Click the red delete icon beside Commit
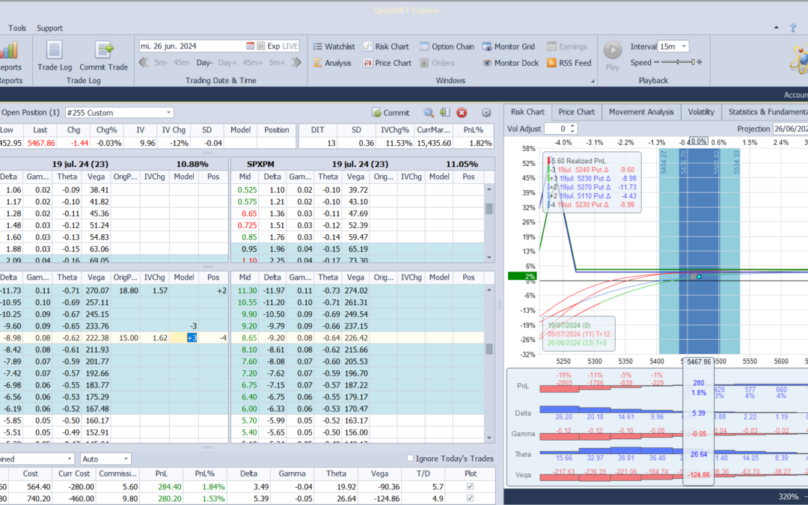Screen dimensions: 808x505 (462, 113)
